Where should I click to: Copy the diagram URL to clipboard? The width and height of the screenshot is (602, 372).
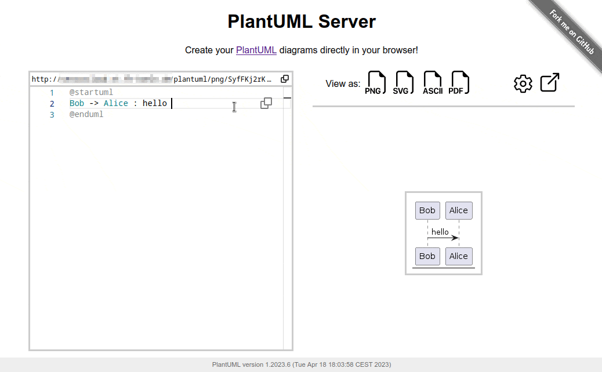285,79
